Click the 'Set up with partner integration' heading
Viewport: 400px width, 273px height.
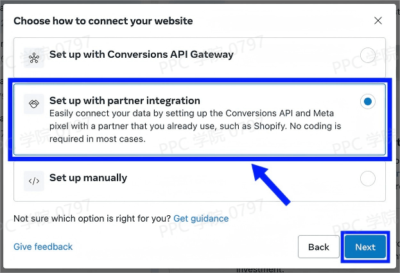click(x=125, y=101)
